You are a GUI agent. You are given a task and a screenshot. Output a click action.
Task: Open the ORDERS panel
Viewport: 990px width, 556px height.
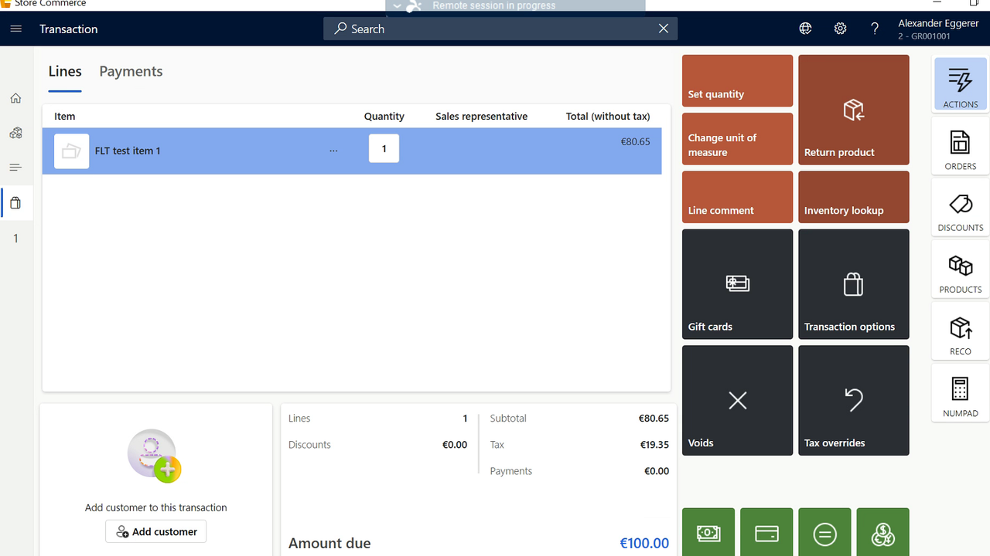point(960,147)
